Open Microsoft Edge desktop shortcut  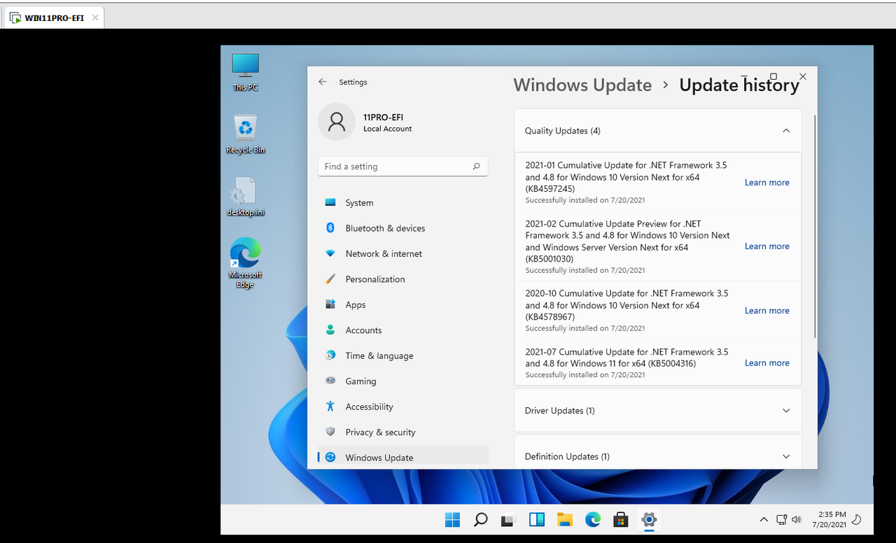[245, 263]
